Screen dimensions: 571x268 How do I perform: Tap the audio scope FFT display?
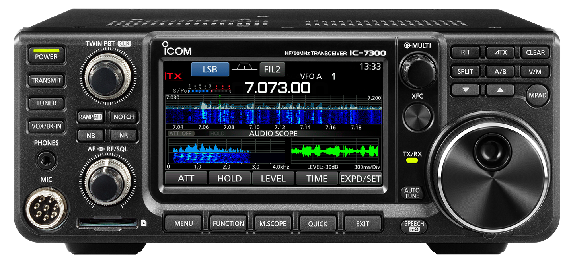click(226, 151)
